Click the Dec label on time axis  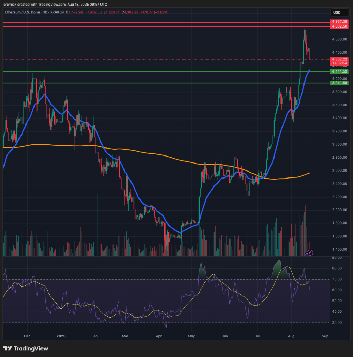coord(27,336)
